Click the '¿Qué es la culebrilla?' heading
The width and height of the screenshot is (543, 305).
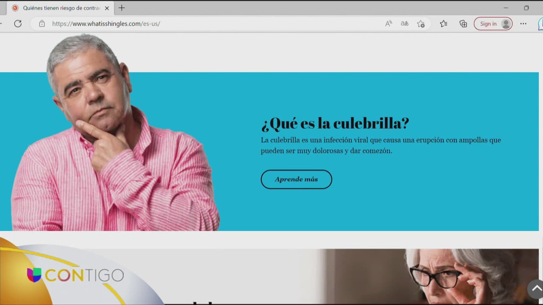[335, 123]
